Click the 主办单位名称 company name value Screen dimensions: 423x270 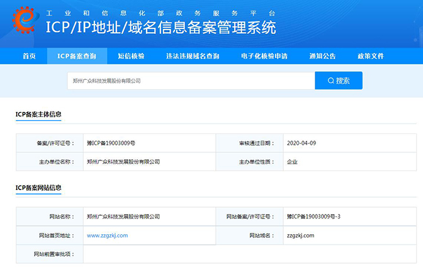123,162
